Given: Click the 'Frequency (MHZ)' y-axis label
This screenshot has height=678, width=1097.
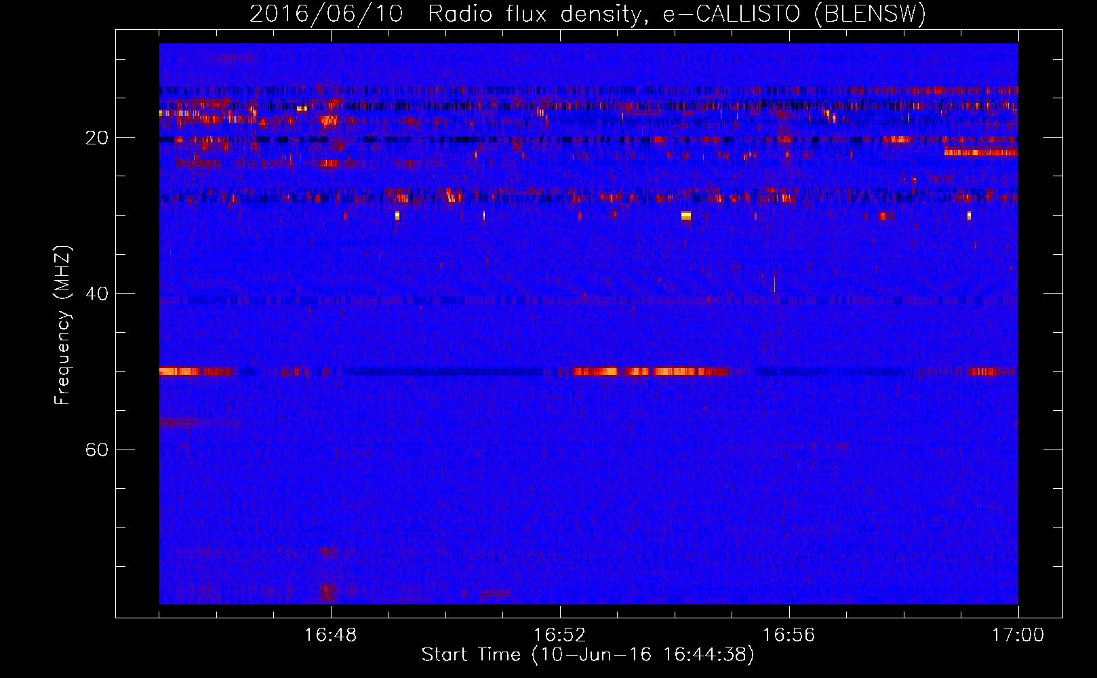Looking at the screenshot, I should pos(62,325).
